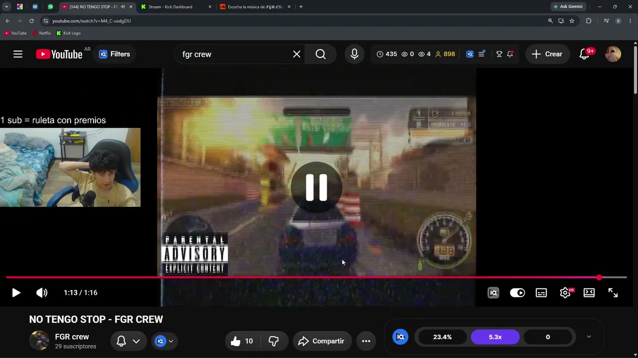Viewport: 638px width, 358px height.
Task: Open the FGR crew channel name link
Action: click(72, 337)
